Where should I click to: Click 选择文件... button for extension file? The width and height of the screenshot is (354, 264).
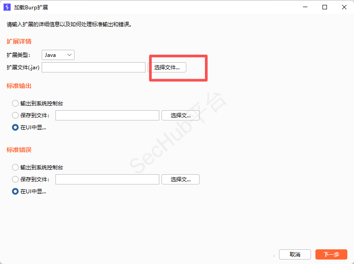pos(167,68)
